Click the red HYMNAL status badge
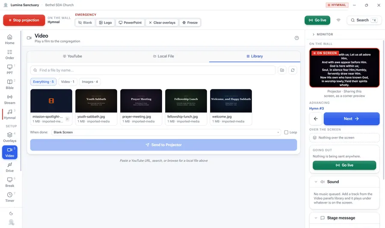The height and width of the screenshot is (228, 385). click(337, 5)
